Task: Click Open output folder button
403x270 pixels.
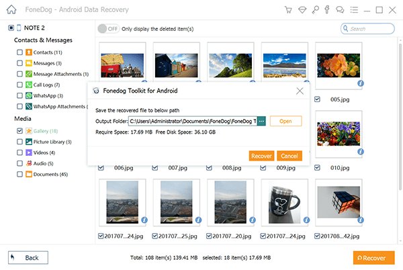Action: tap(285, 121)
